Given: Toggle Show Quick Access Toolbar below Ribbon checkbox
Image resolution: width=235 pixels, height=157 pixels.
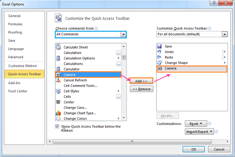Looking at the screenshot, I should coord(57,126).
